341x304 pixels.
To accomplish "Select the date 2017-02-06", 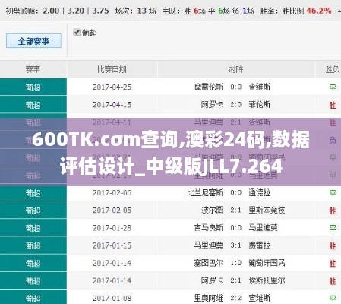I will (112, 193).
